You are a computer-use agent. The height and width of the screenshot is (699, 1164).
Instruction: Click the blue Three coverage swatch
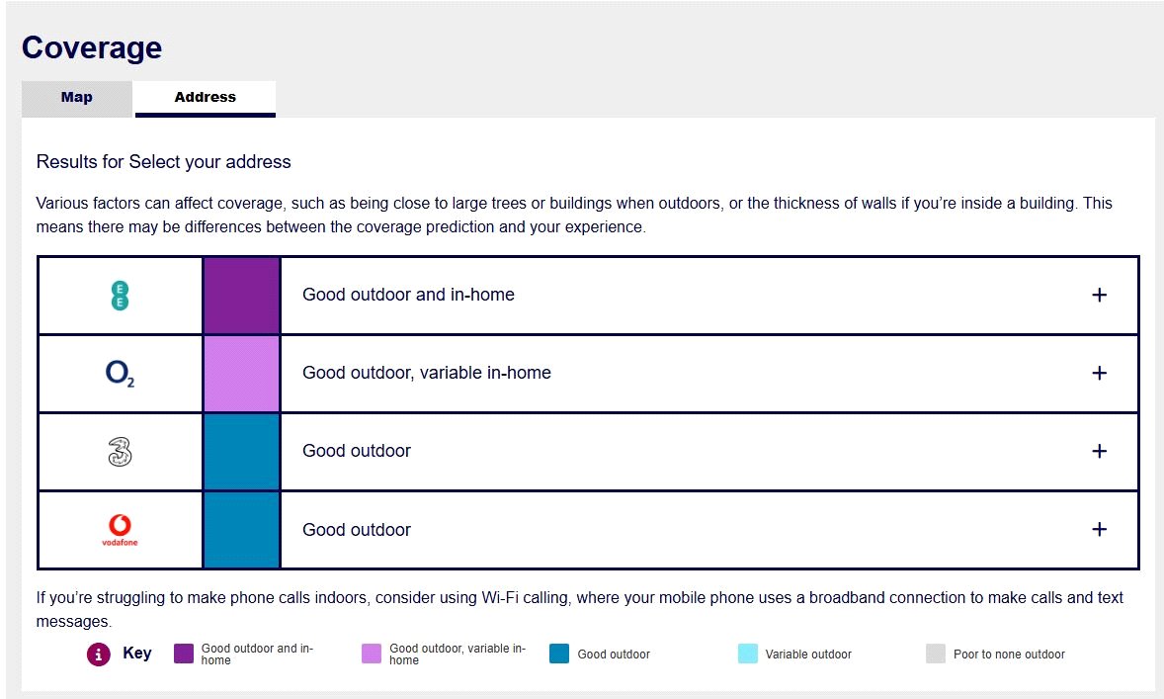[241, 451]
